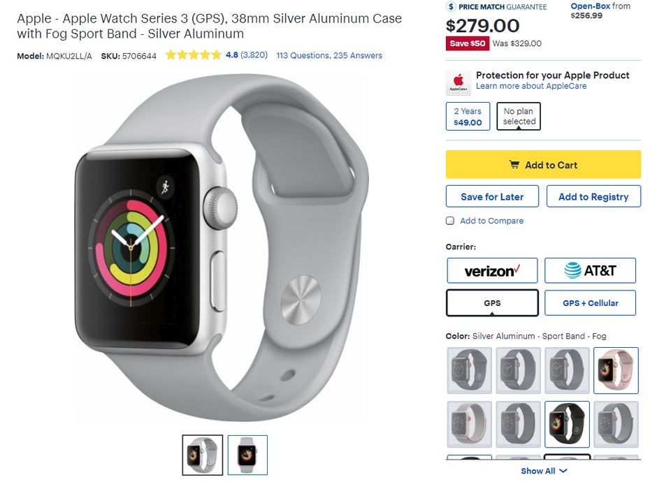Select the No plan selected option
The image size is (657, 484).
519,116
